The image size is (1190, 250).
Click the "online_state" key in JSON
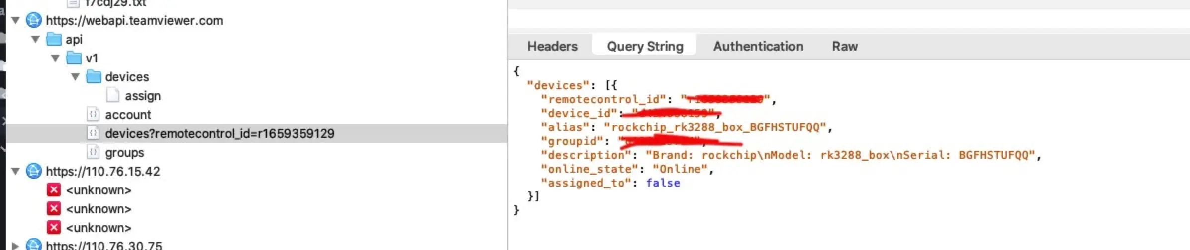click(590, 169)
